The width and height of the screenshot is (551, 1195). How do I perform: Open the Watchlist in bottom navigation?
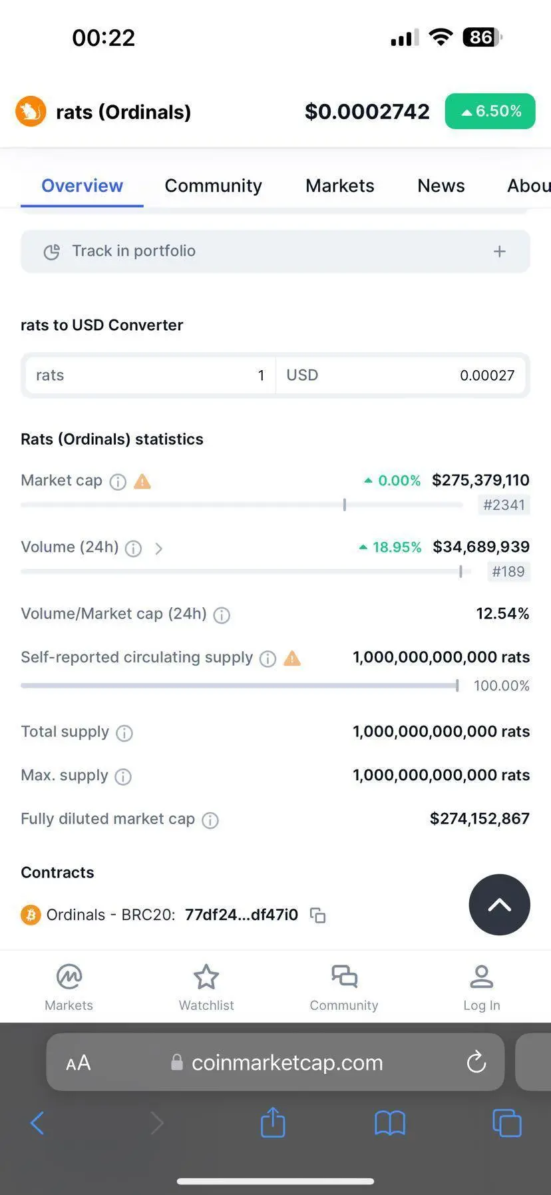206,987
